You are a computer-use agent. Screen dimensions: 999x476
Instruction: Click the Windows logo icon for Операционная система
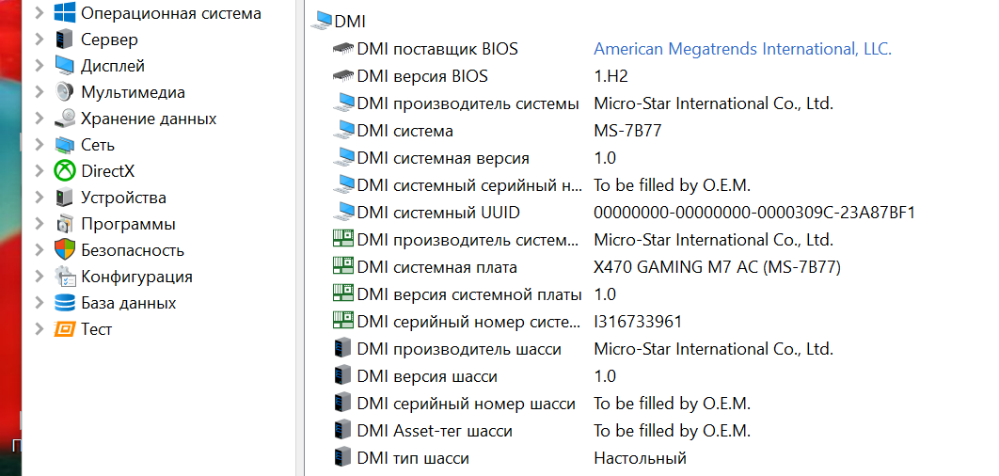tap(65, 13)
